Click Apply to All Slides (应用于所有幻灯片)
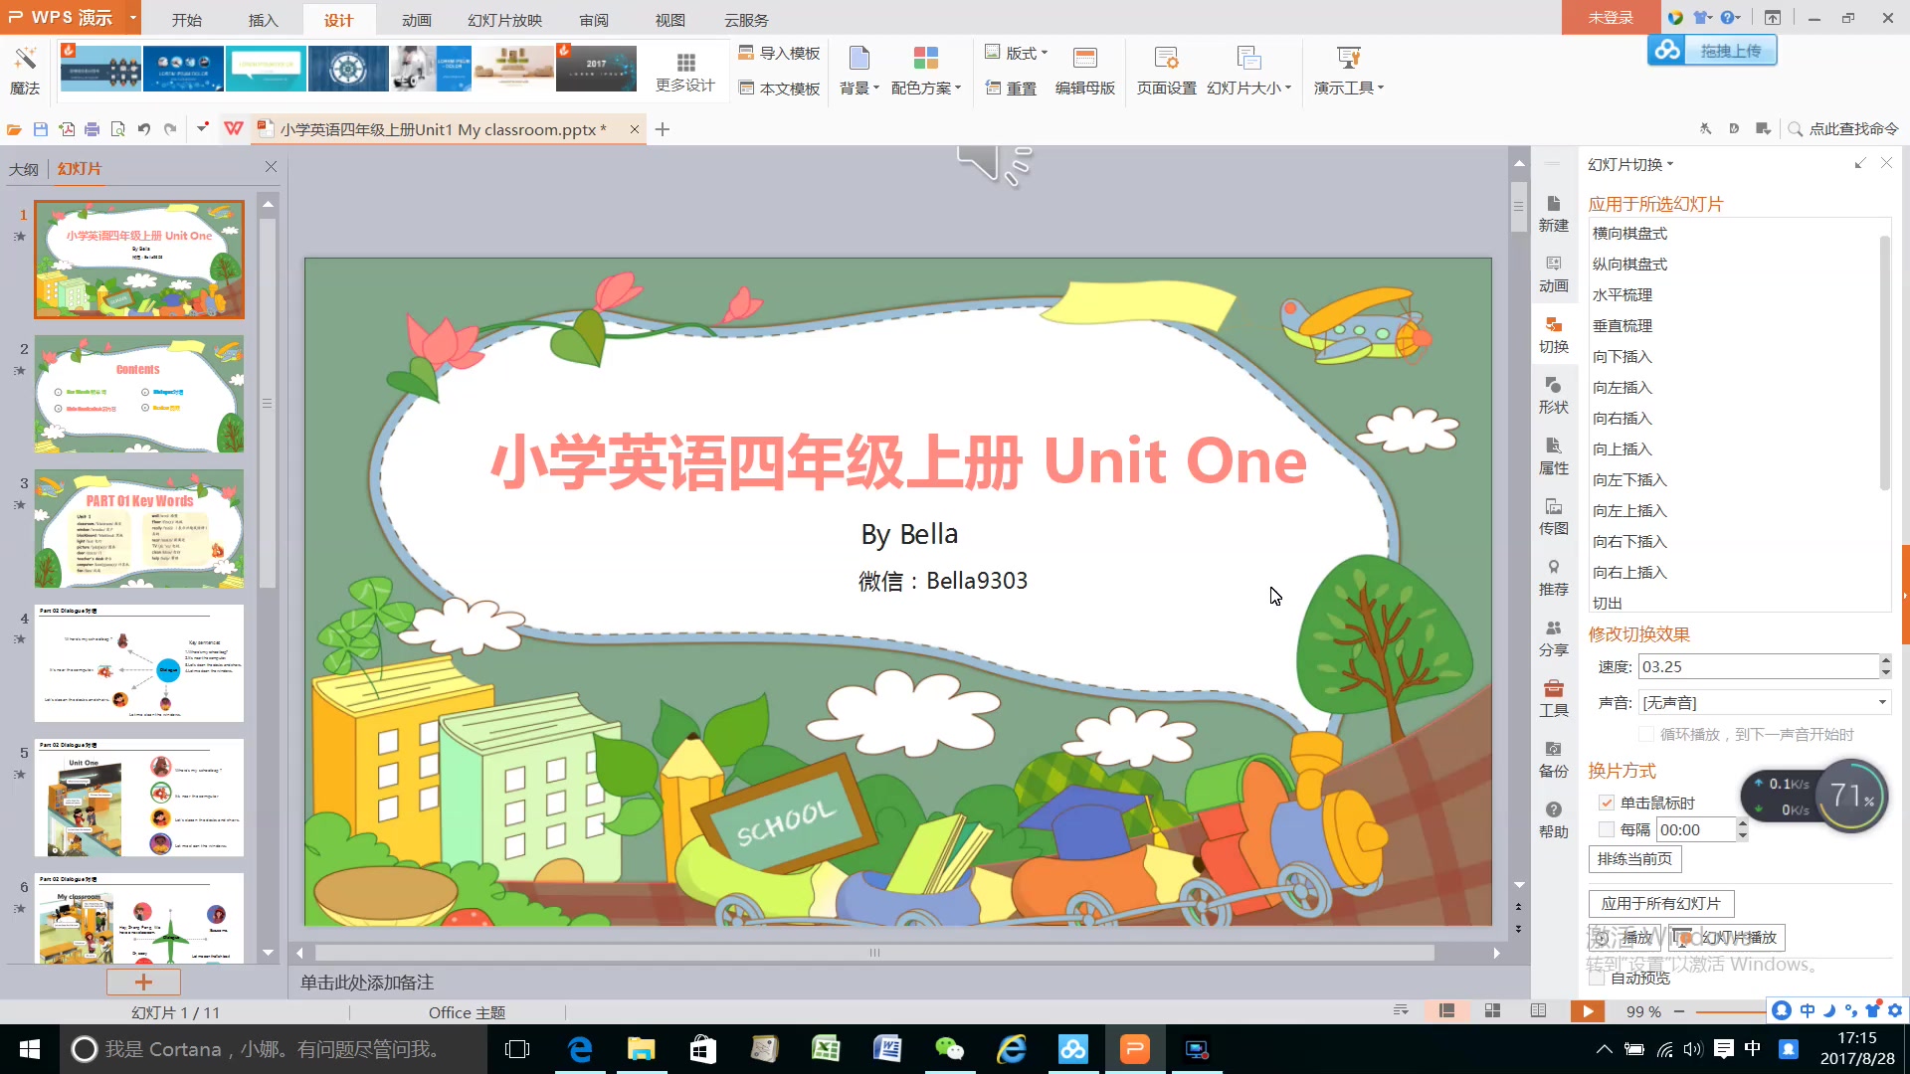1910x1074 pixels. pos(1661,904)
